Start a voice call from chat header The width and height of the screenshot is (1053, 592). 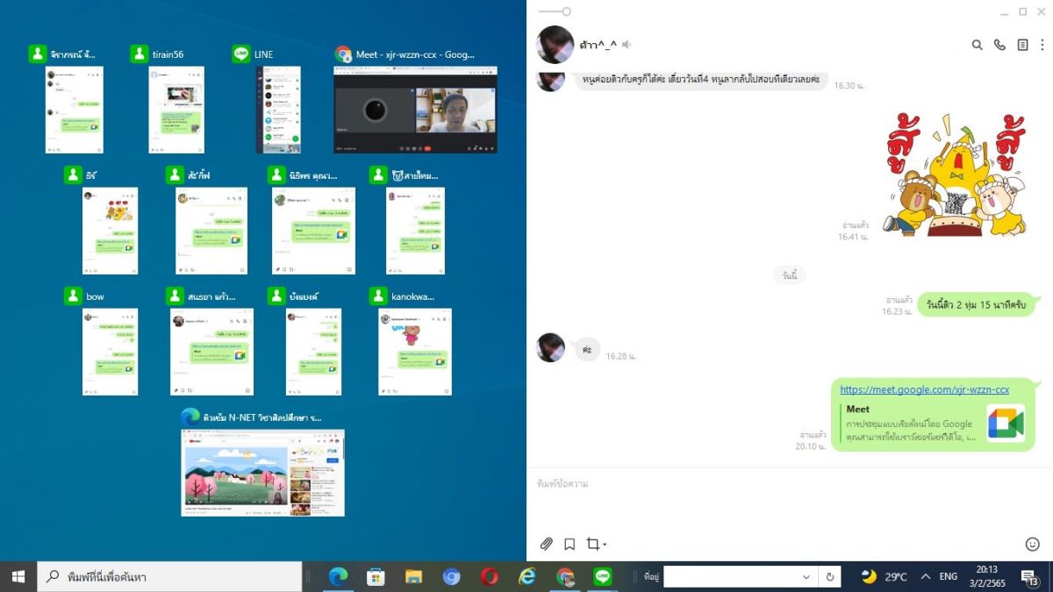click(x=999, y=45)
